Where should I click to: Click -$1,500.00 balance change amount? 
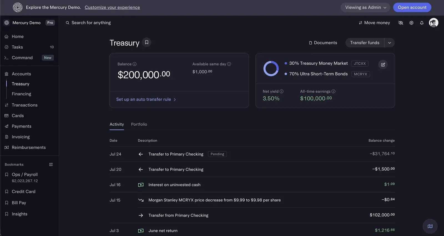[384, 169]
